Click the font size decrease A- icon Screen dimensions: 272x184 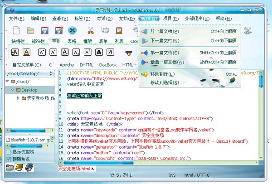coord(53,52)
